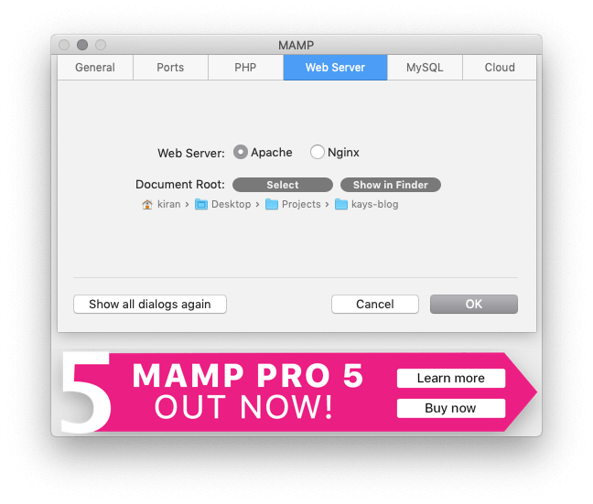Open the Ports tab
Screen dimensions: 593x504
[170, 68]
